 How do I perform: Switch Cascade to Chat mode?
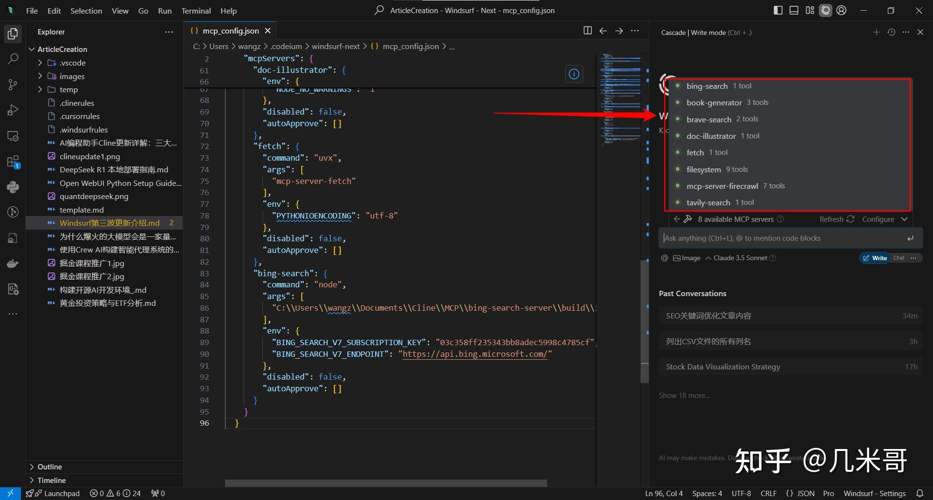point(898,258)
